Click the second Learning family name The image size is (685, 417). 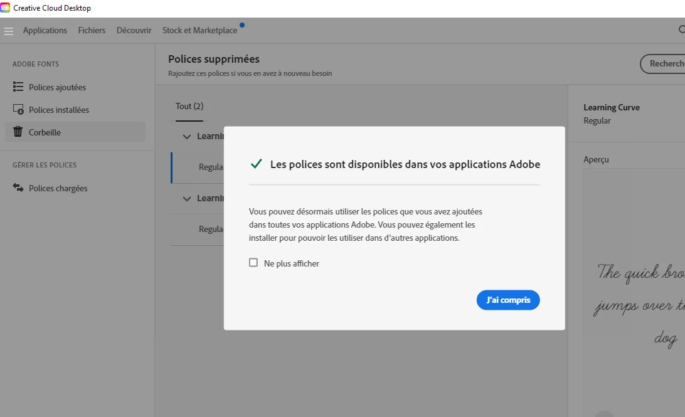tap(211, 198)
